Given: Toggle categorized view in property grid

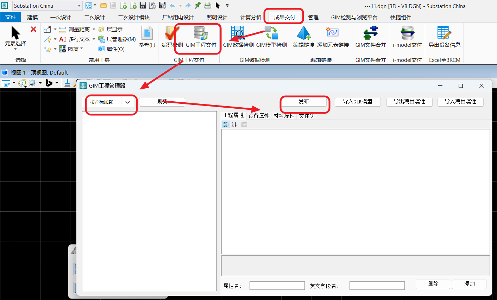Looking at the screenshot, I should [x=226, y=124].
